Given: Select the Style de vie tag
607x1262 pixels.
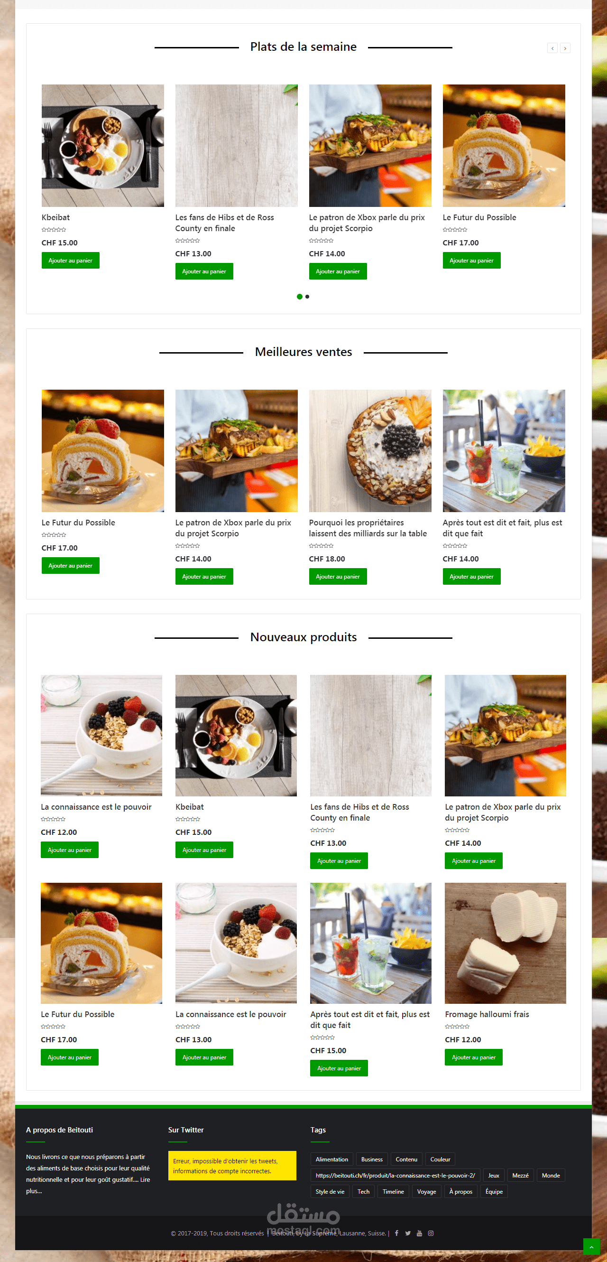Looking at the screenshot, I should pos(330,1191).
